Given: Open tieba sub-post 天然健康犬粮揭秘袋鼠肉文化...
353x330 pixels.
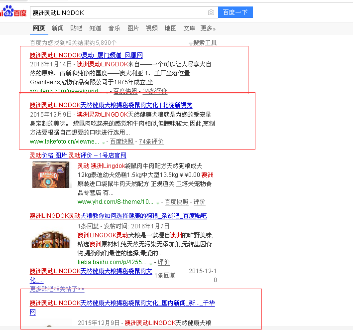Looking at the screenshot, I should tap(91, 276).
